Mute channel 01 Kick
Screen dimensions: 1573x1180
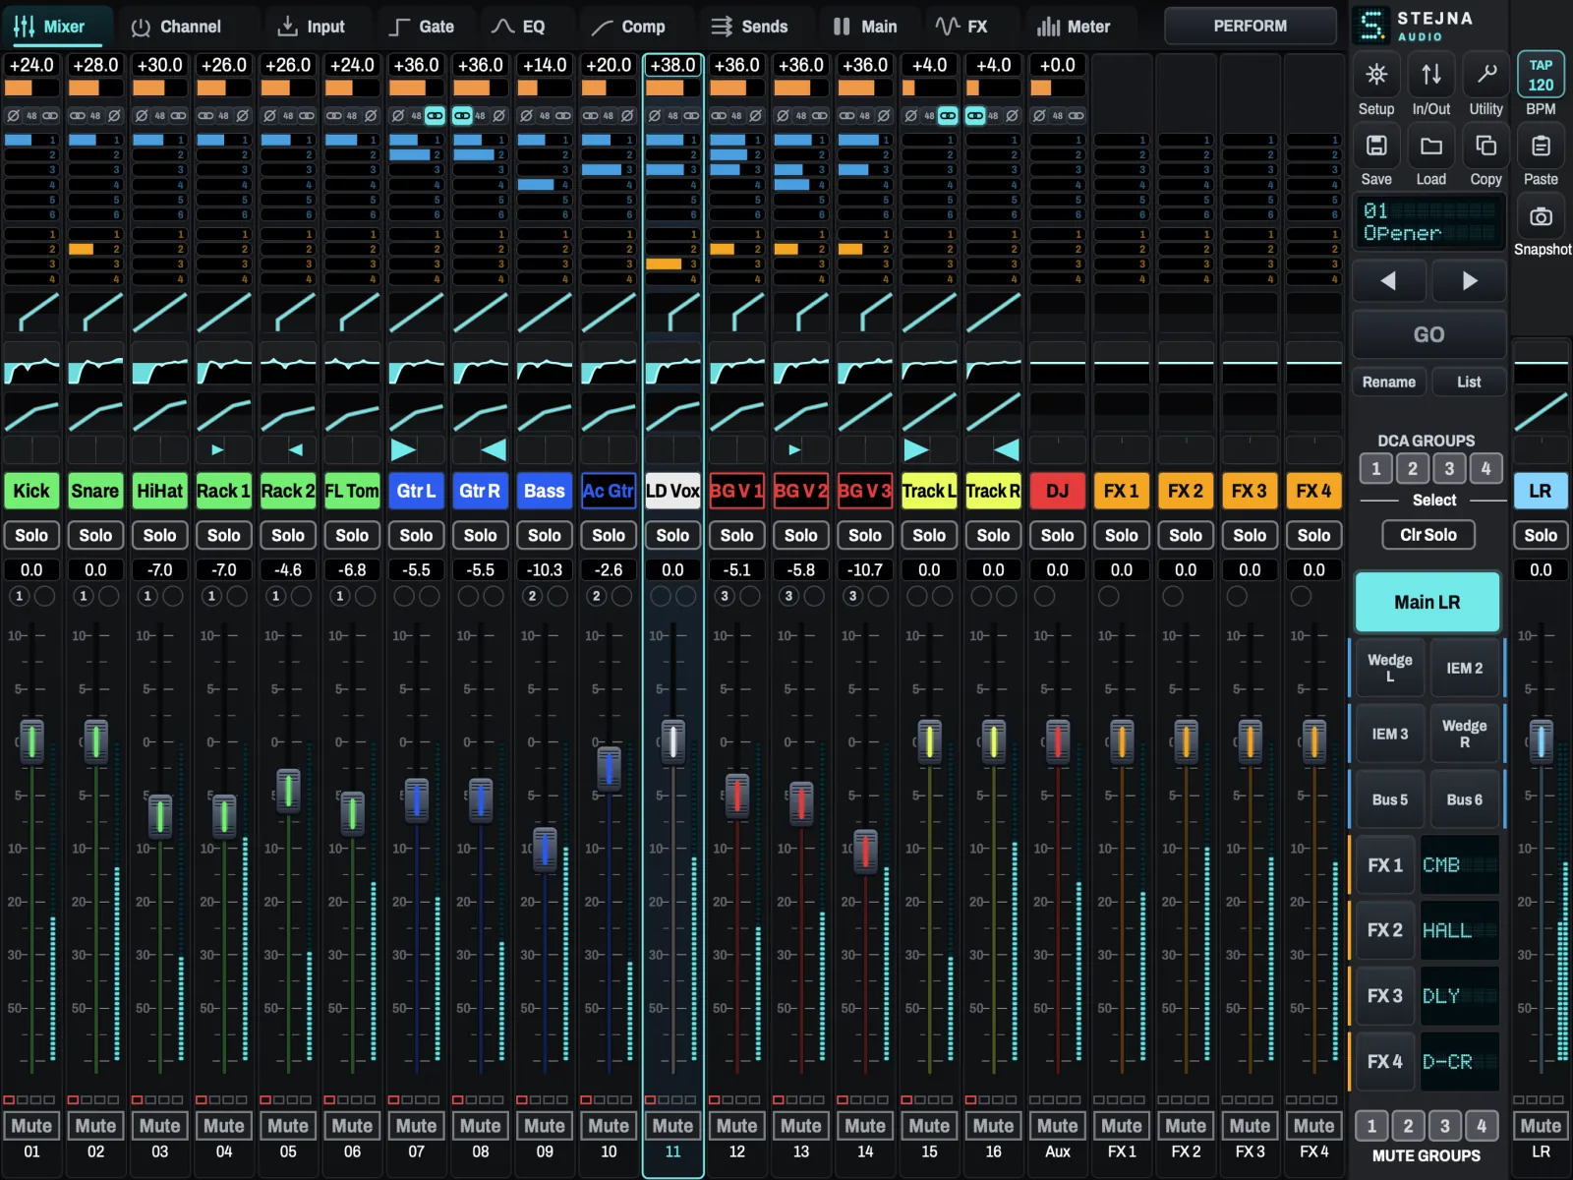(31, 1126)
